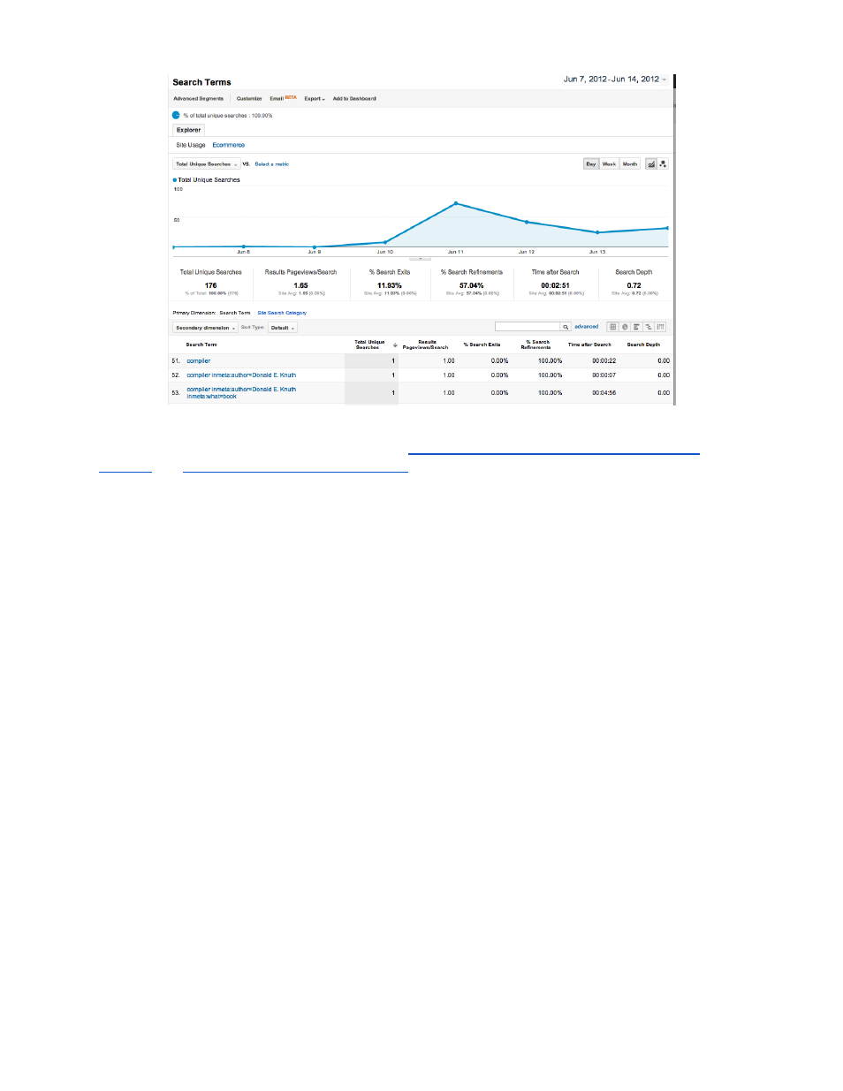Click Results Pageviews/Search 1.65 scorecard
Viewport: 843px width, 1091px height.
click(x=301, y=283)
